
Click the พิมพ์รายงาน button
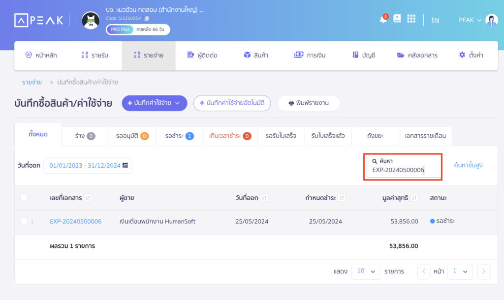pyautogui.click(x=309, y=103)
